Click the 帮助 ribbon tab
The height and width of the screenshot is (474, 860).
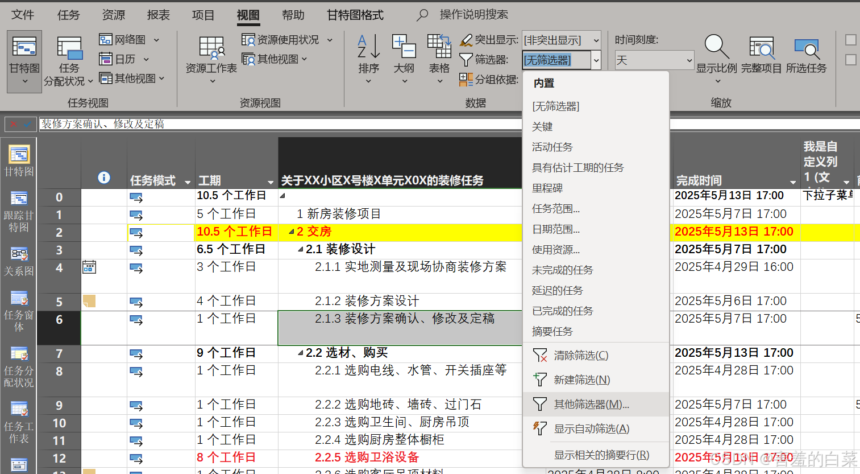(293, 15)
